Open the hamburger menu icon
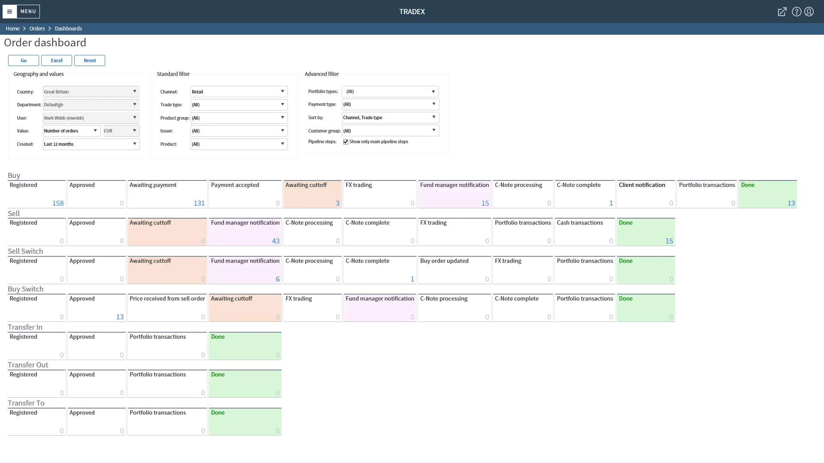This screenshot has width=824, height=463. 9,12
